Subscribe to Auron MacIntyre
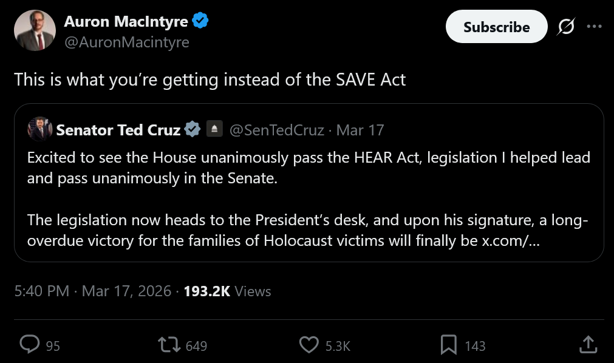This screenshot has width=614, height=363. coord(496,27)
